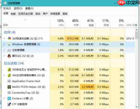This screenshot has height=109, width=140.
Task: Click the vertical scrollbar thumb
Action: pyautogui.click(x=137, y=35)
